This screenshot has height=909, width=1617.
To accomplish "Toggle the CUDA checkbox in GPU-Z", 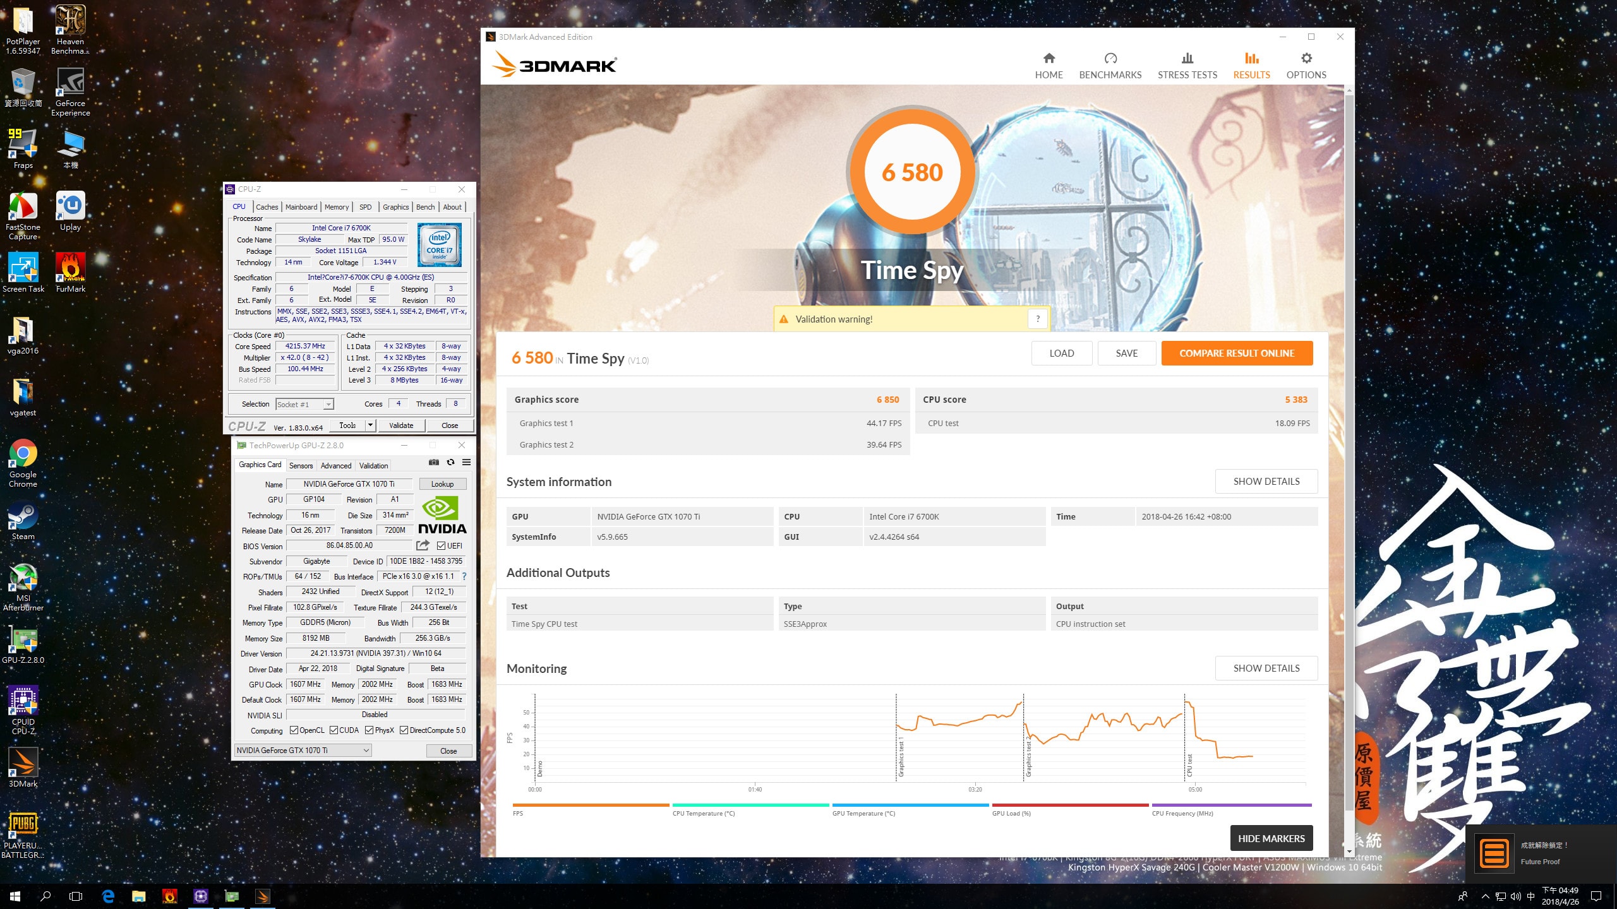I will tap(334, 730).
